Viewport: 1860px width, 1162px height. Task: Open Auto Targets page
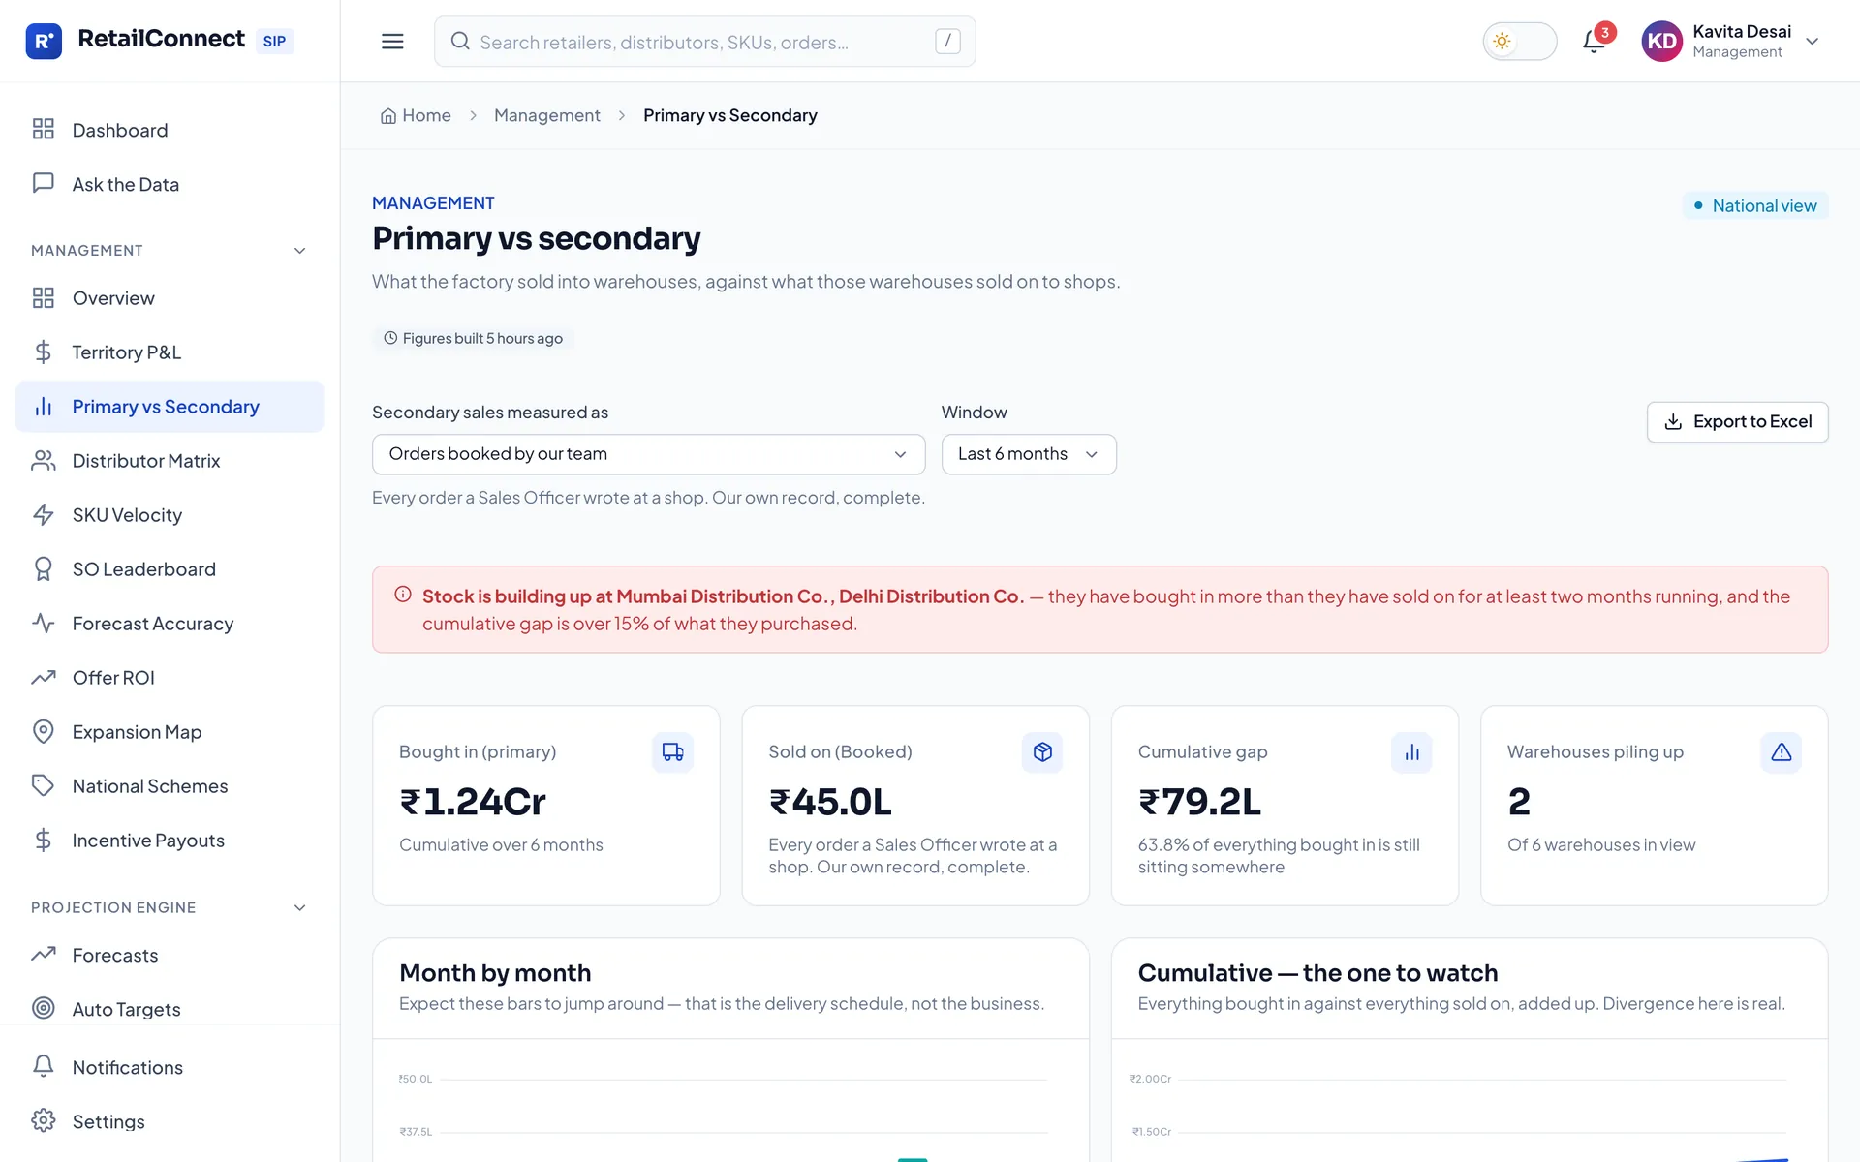170,1009
